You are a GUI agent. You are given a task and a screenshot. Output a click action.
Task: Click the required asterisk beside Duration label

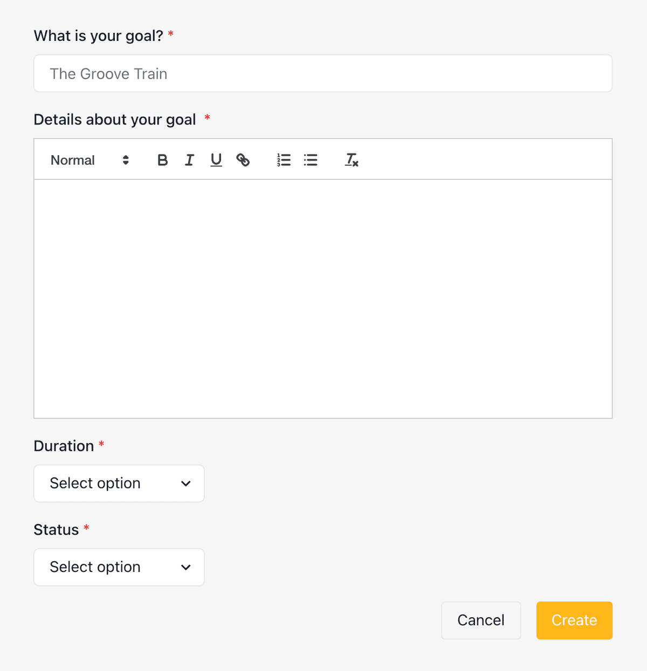point(102,445)
